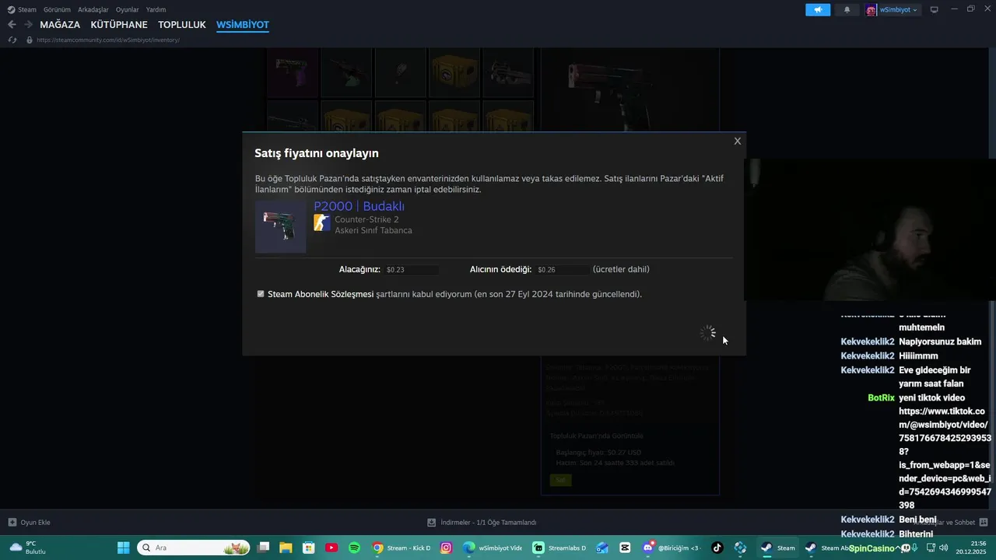Open CapCut from the taskbar
The height and width of the screenshot is (560, 996).
click(625, 548)
